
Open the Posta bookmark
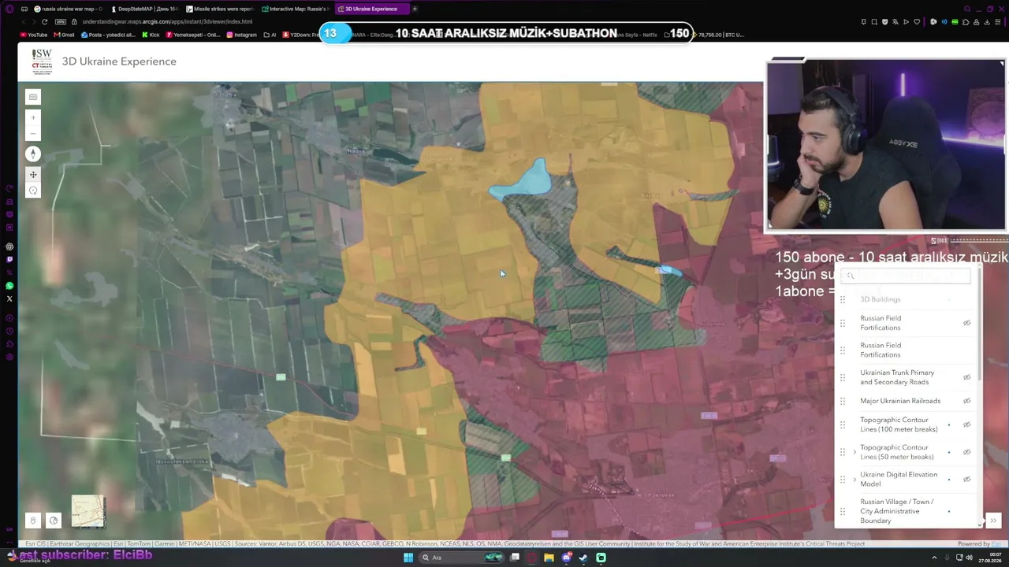[109, 35]
